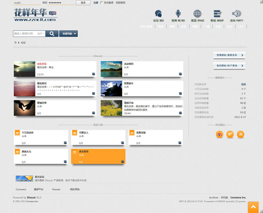Screen dimensions: 263x213
Task: Click the 登录 login button
Action: [83, 3]
